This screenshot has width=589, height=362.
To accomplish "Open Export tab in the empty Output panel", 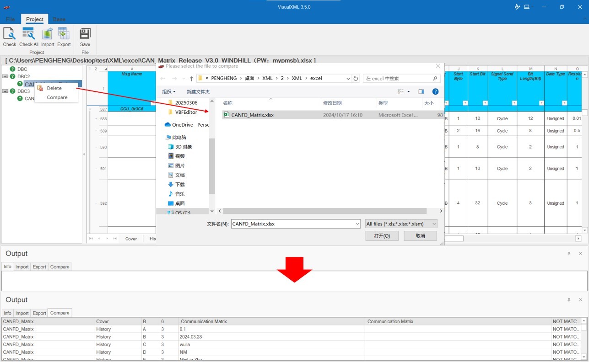I will (39, 267).
